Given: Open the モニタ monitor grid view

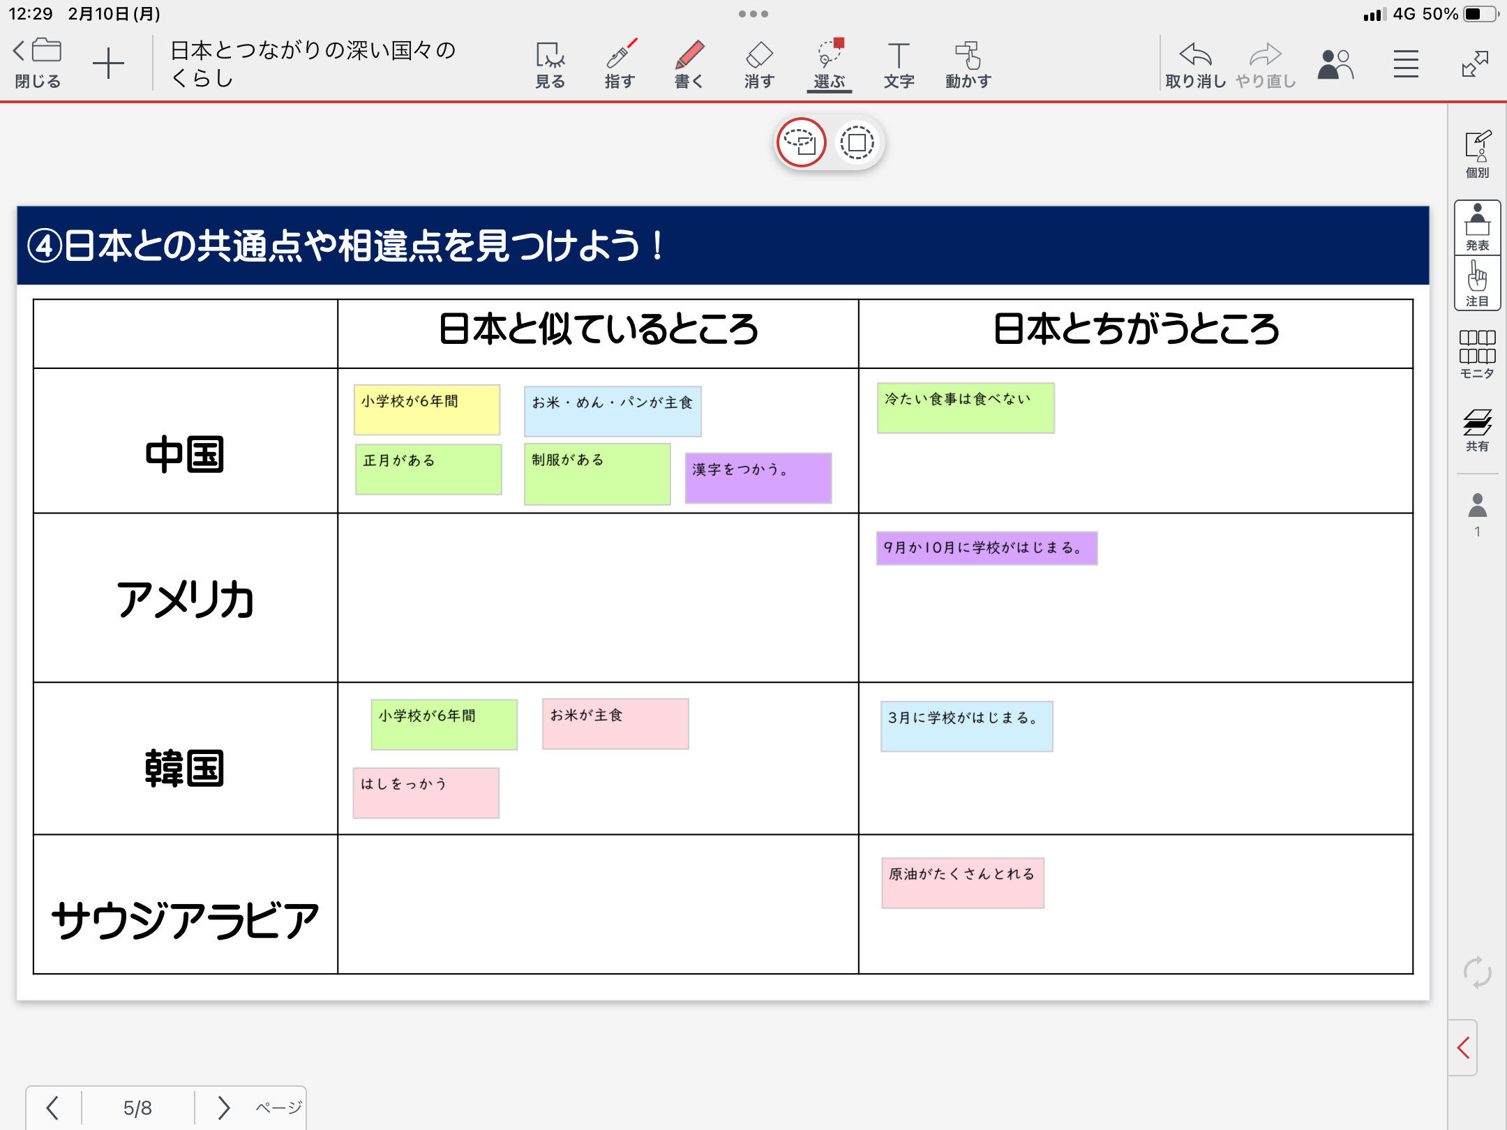Looking at the screenshot, I should [x=1477, y=354].
